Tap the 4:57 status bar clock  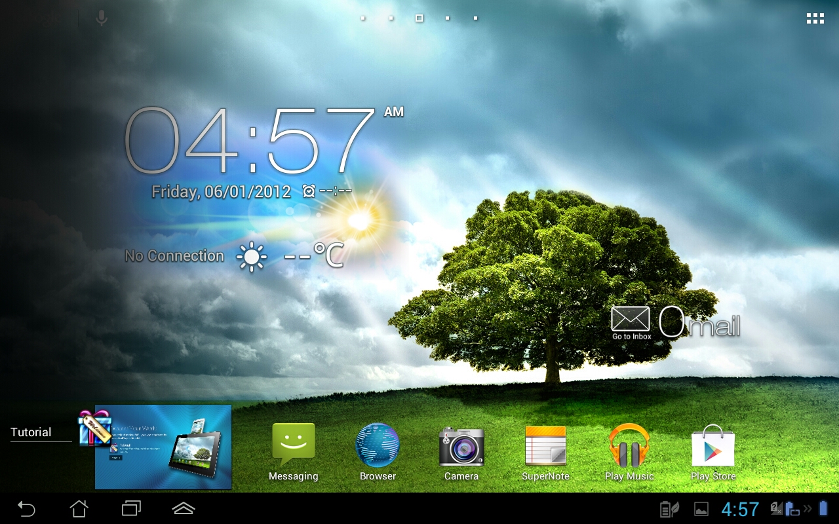pyautogui.click(x=740, y=509)
